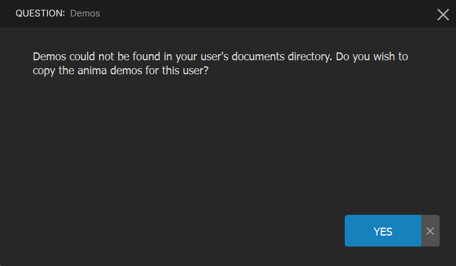
Task: Click the X button right of YES
Action: 430,231
